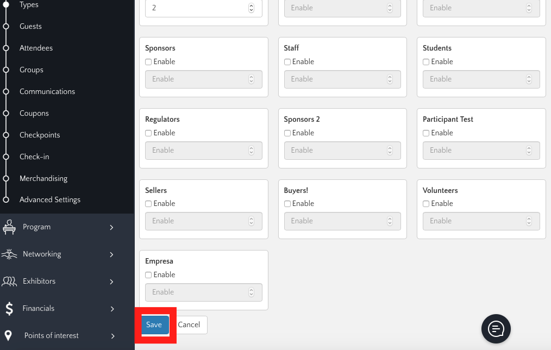Screen dimensions: 551x350
Task: Click the Program podium icon
Action: click(9, 227)
